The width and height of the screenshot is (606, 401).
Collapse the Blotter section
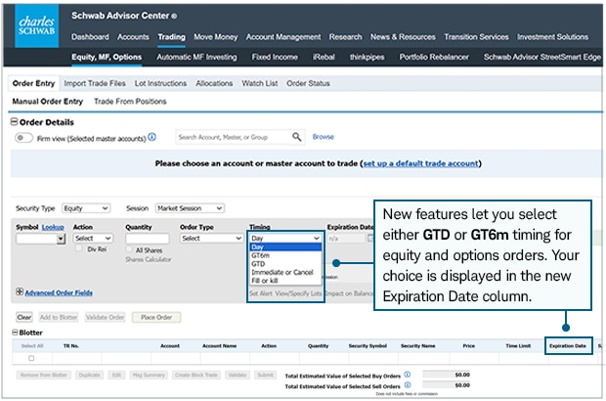tap(15, 333)
